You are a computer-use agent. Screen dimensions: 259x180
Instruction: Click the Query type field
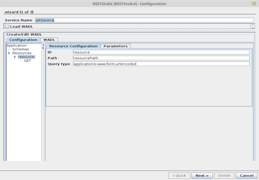[x=161, y=64]
